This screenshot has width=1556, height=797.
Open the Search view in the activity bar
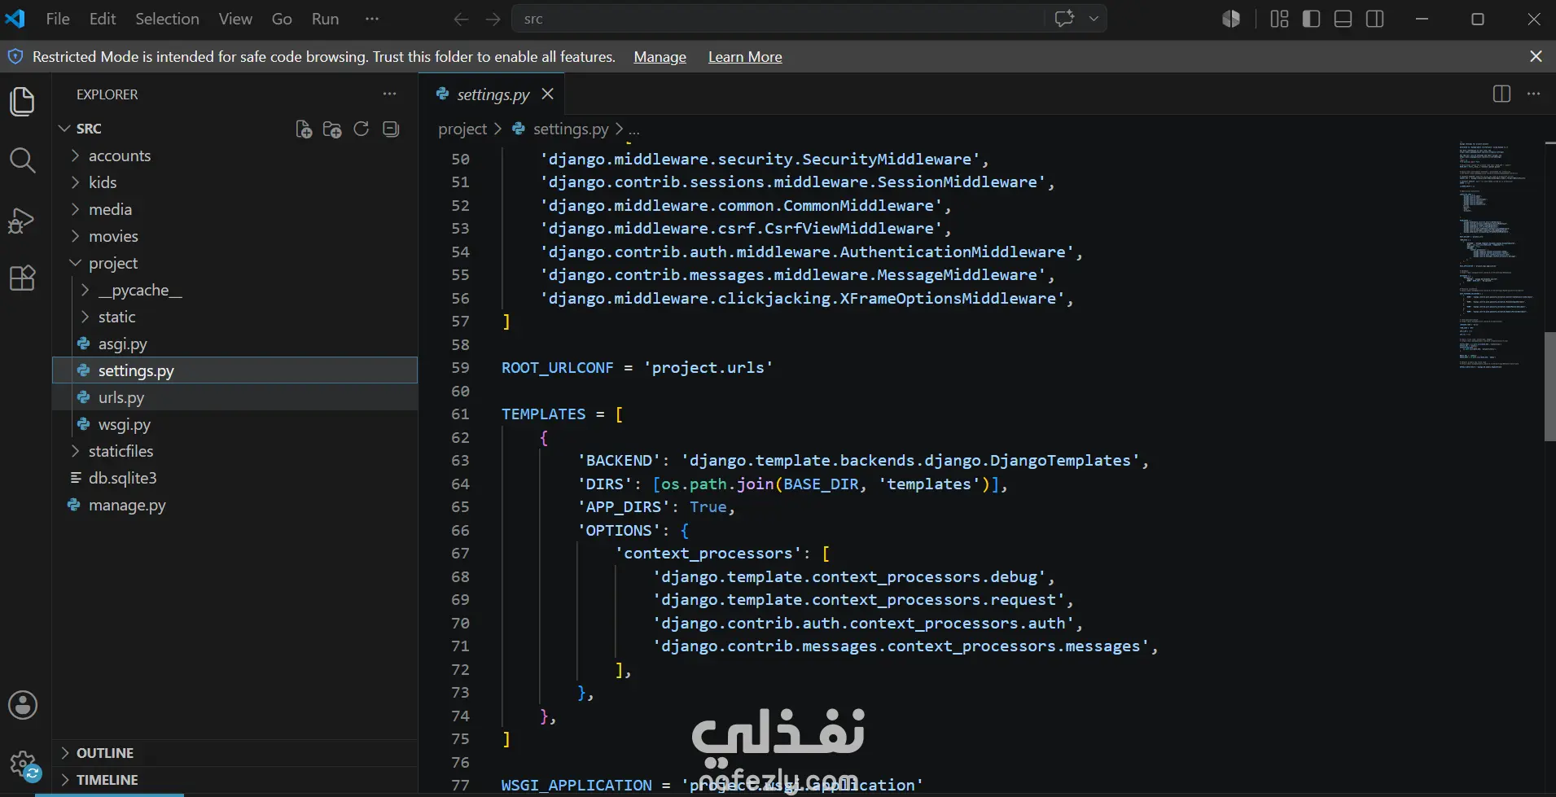[22, 160]
